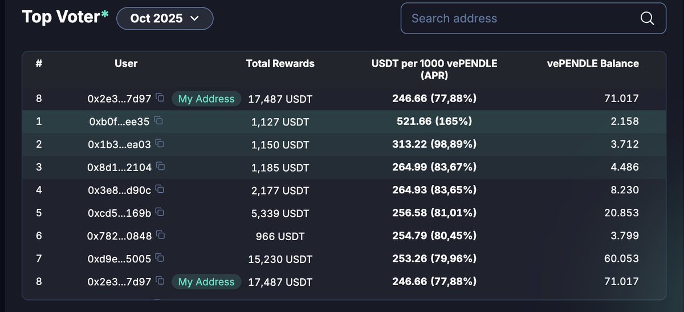Viewport: 684px width, 312px height.
Task: Select address 0xd9e...5005
Action: pos(119,259)
